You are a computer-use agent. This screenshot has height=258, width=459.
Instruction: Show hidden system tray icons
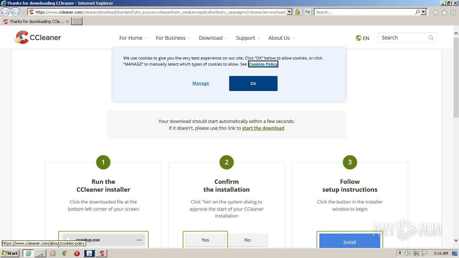(400, 253)
